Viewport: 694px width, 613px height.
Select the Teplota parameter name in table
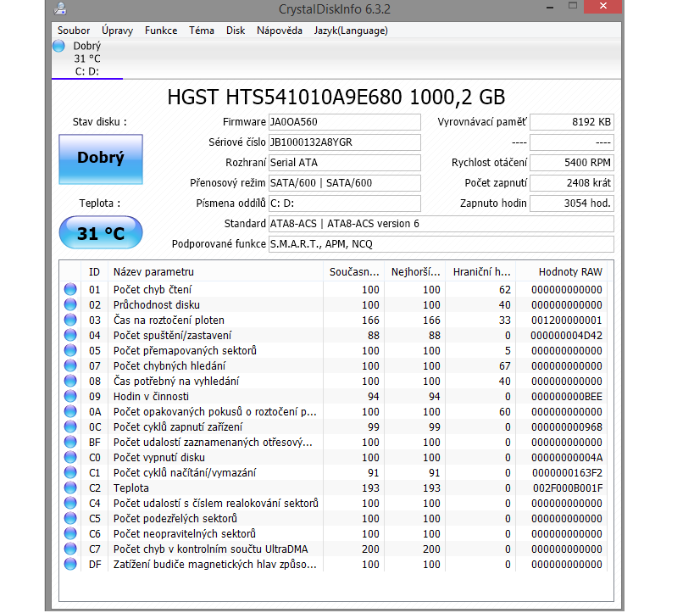coord(131,488)
